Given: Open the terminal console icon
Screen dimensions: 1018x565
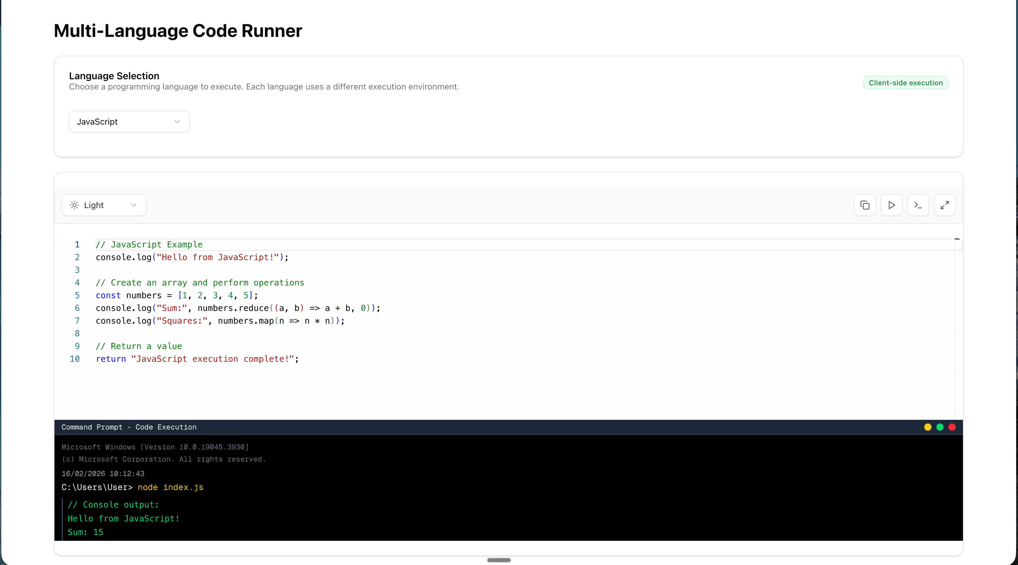Looking at the screenshot, I should [x=918, y=205].
